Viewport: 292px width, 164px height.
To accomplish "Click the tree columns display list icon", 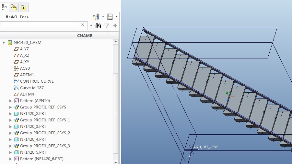I will click(x=110, y=17).
